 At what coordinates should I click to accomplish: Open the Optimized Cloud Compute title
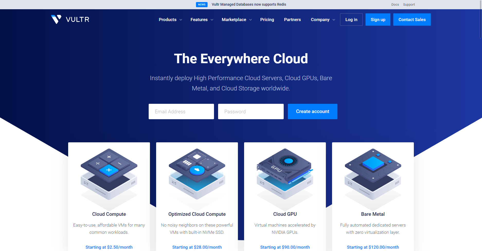197,214
